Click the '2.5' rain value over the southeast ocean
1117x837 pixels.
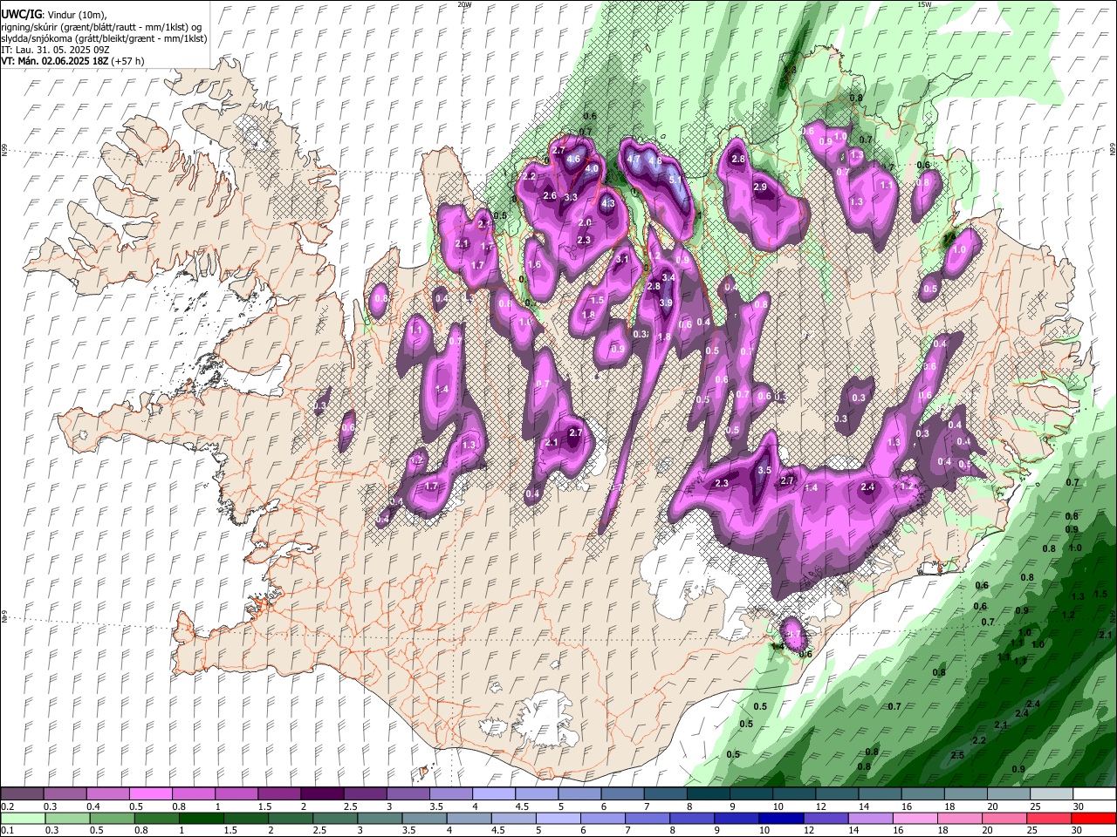957,755
